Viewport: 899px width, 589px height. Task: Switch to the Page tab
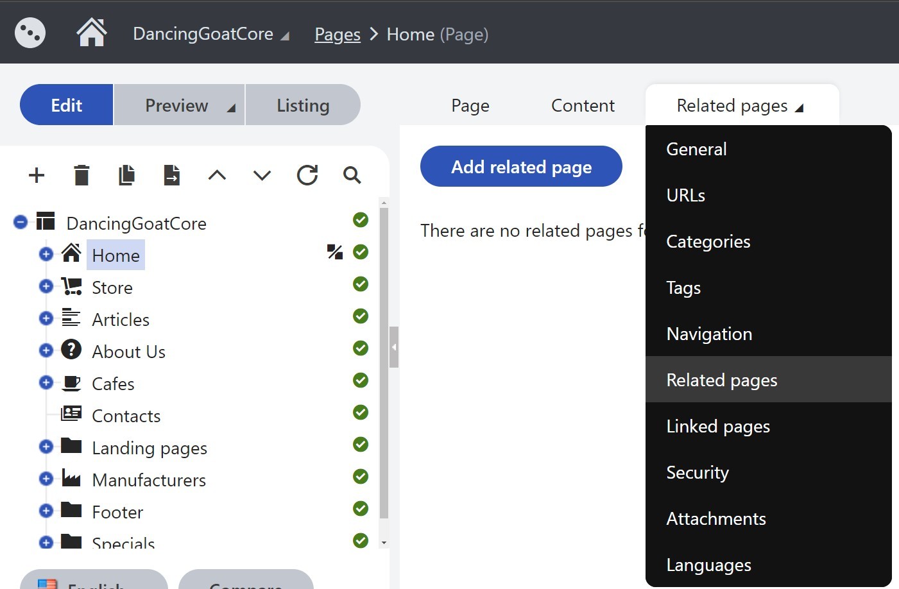coord(470,105)
